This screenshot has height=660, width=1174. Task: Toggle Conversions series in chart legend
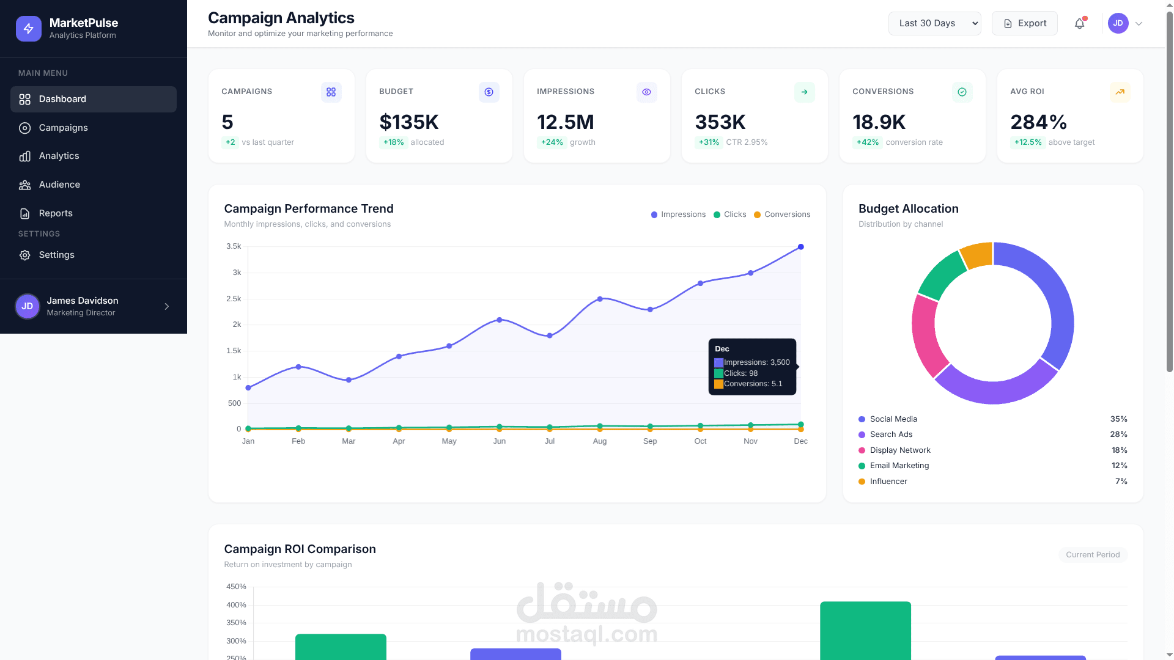tap(782, 215)
